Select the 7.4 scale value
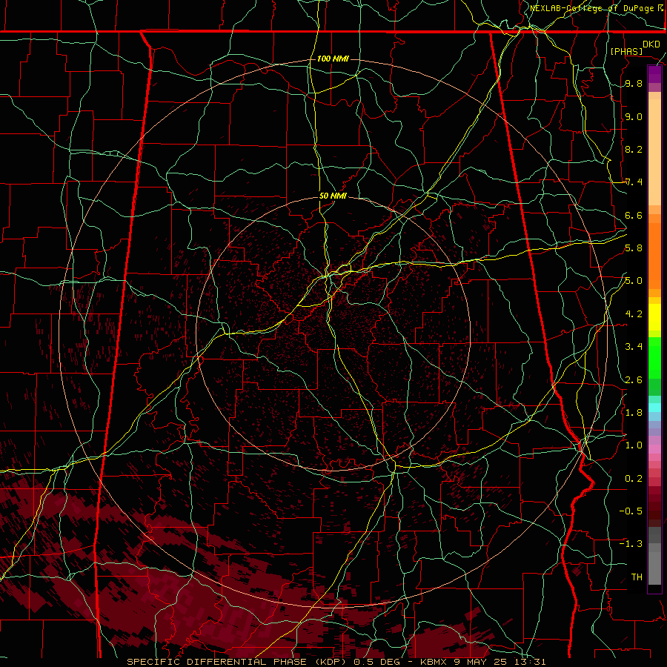 pyautogui.click(x=634, y=182)
